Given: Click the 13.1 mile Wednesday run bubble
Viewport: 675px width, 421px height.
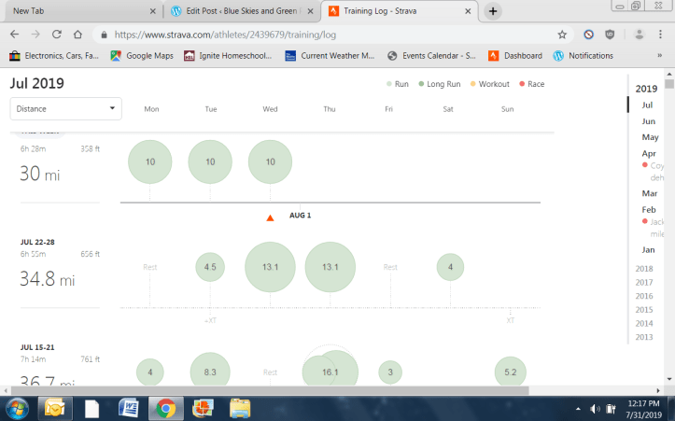Looking at the screenshot, I should click(270, 267).
